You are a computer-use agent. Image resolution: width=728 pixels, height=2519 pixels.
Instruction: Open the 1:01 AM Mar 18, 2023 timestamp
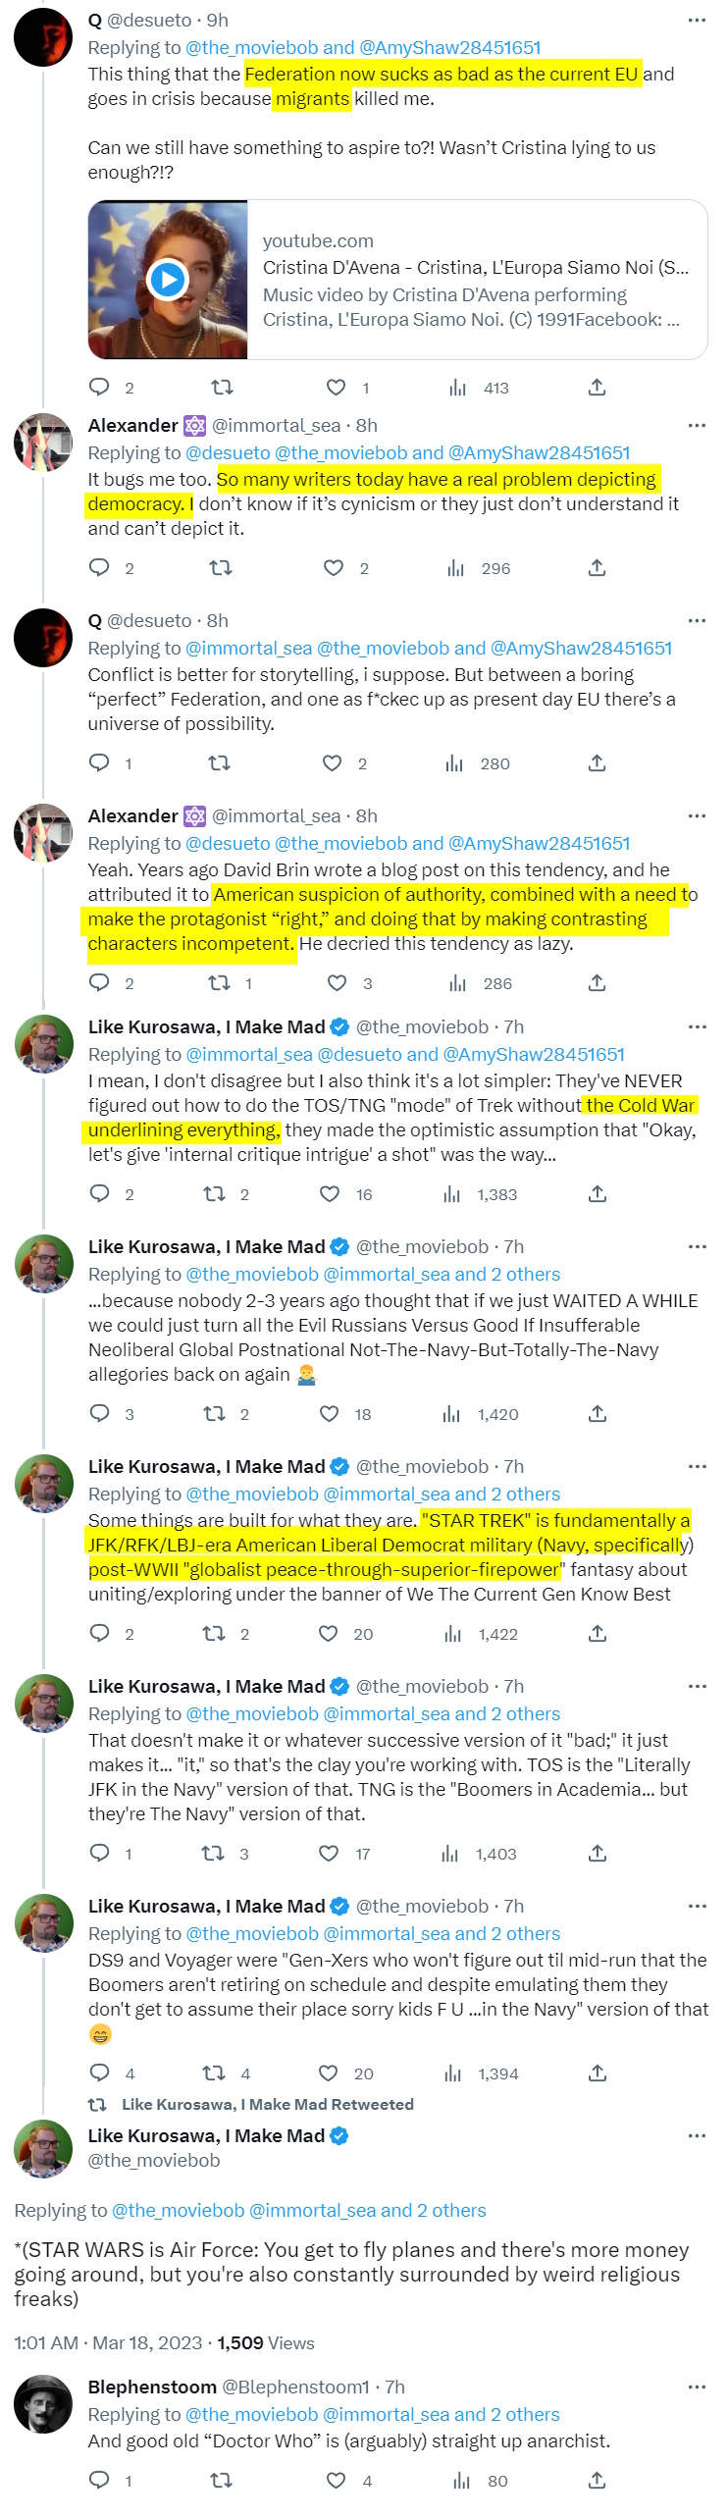click(110, 2342)
